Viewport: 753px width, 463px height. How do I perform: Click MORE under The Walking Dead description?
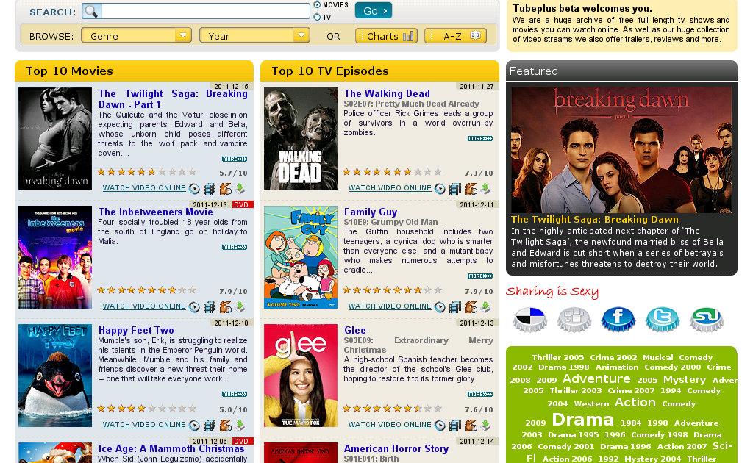pos(479,139)
